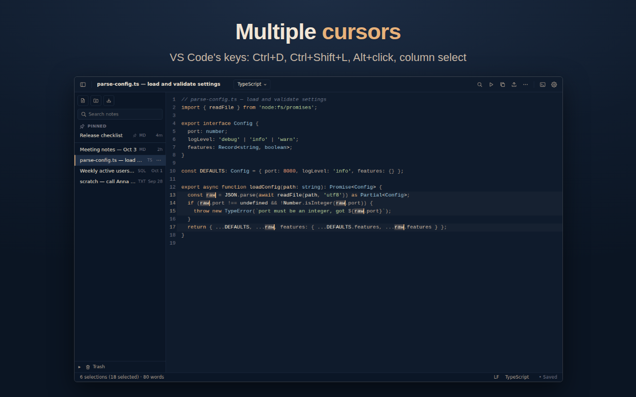Open search with the magnifier toolbar icon
Screen dimensions: 636x397
click(479, 84)
